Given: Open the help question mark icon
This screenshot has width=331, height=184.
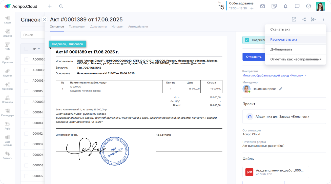Looking at the screenshot, I should tap(308, 6).
